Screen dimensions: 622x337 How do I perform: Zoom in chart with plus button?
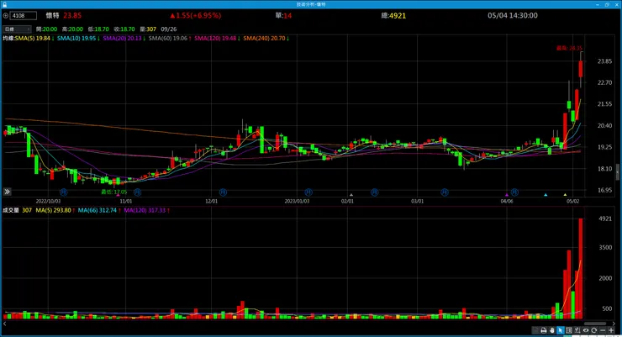[611, 330]
